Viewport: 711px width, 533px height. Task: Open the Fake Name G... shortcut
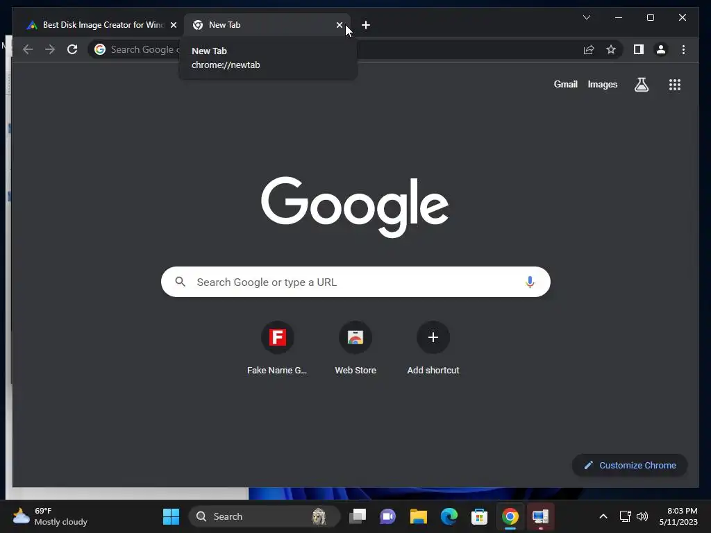click(x=277, y=348)
